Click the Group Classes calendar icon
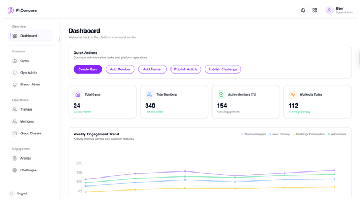 (x=15, y=133)
